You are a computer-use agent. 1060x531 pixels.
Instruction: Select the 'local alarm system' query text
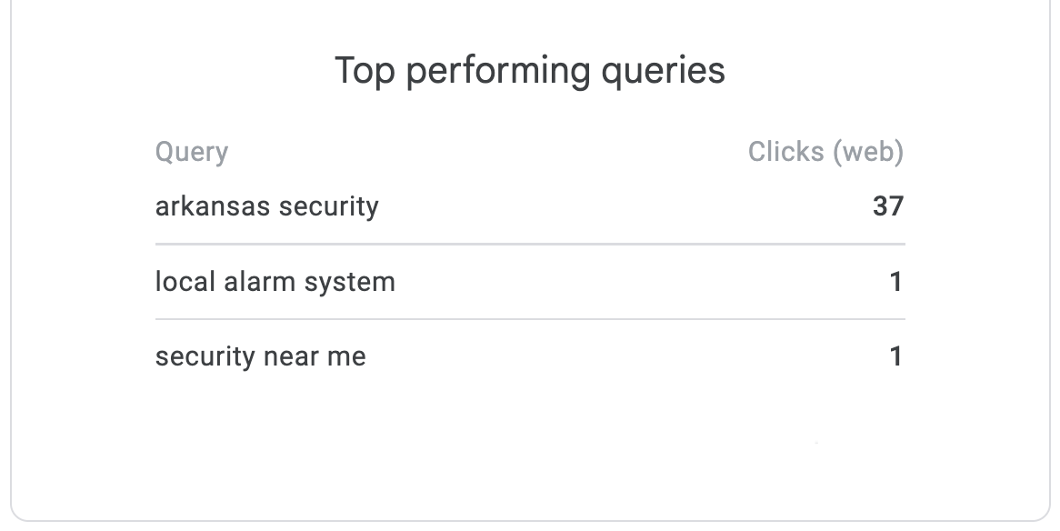coord(275,282)
